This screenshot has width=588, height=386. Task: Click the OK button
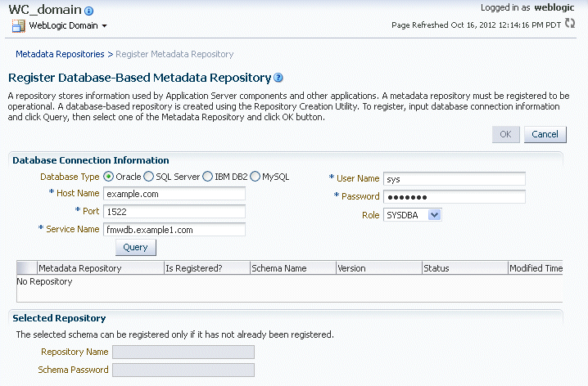pos(505,134)
